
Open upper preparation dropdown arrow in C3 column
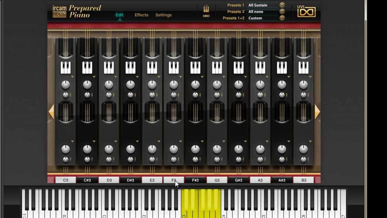(x=73, y=77)
